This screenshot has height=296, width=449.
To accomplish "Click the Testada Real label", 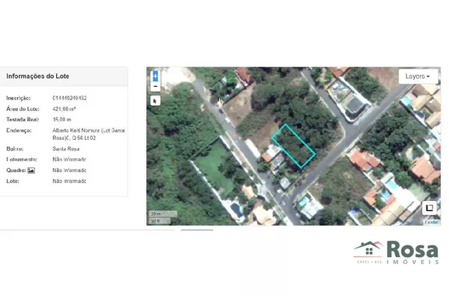I will [22, 120].
